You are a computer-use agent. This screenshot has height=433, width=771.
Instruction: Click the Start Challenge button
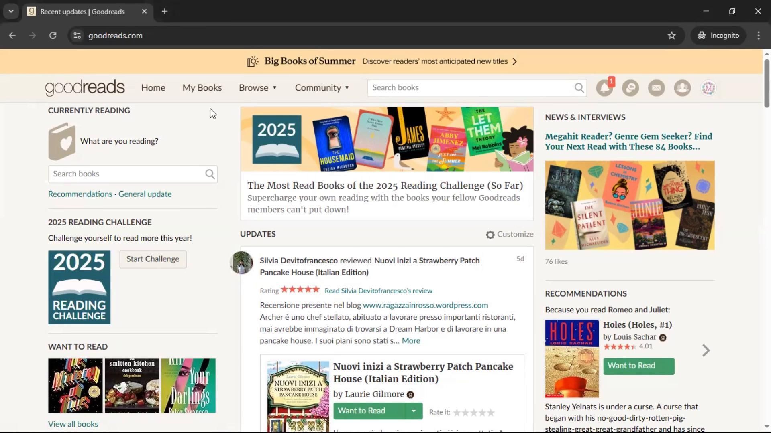click(x=153, y=259)
